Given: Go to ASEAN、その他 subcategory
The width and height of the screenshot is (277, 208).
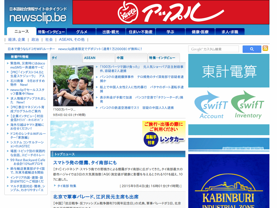Looking at the screenshot, I should tap(72, 40).
